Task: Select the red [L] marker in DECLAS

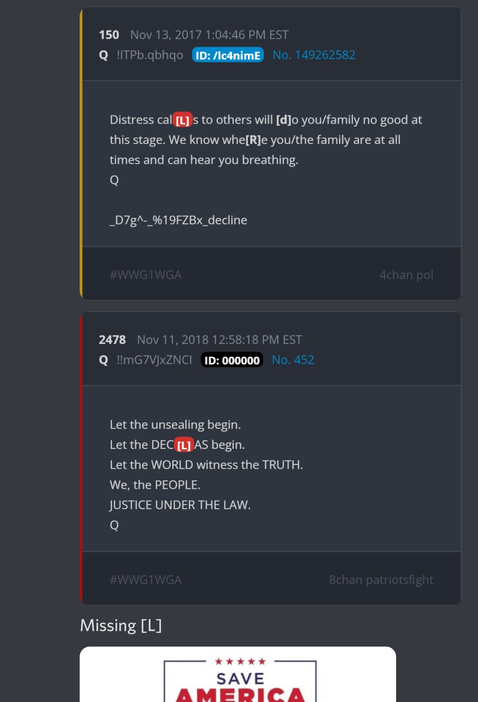Action: coord(184,445)
